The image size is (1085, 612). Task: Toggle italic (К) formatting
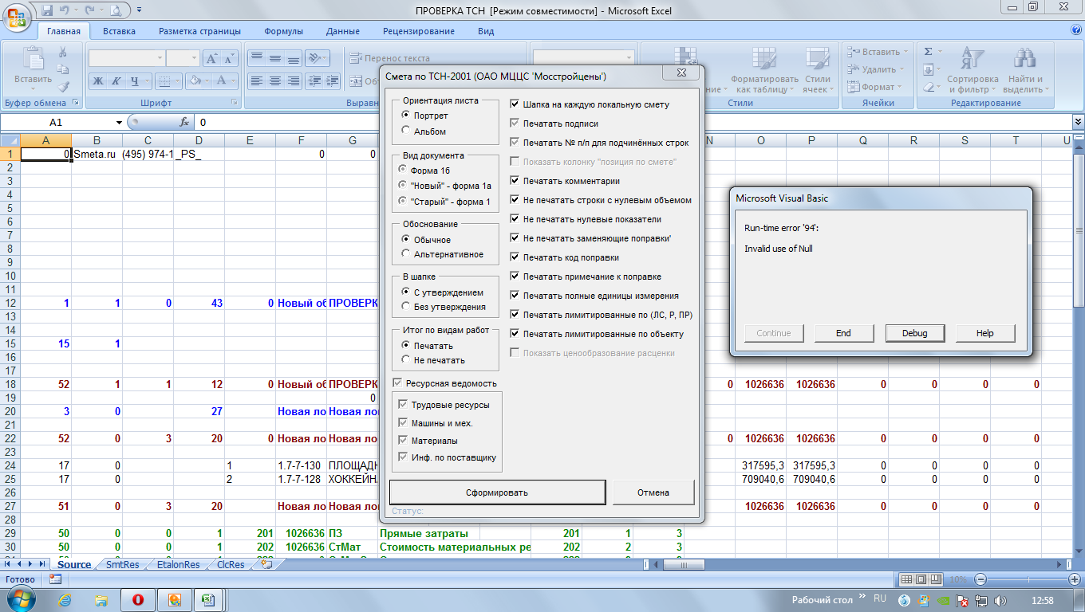point(116,80)
